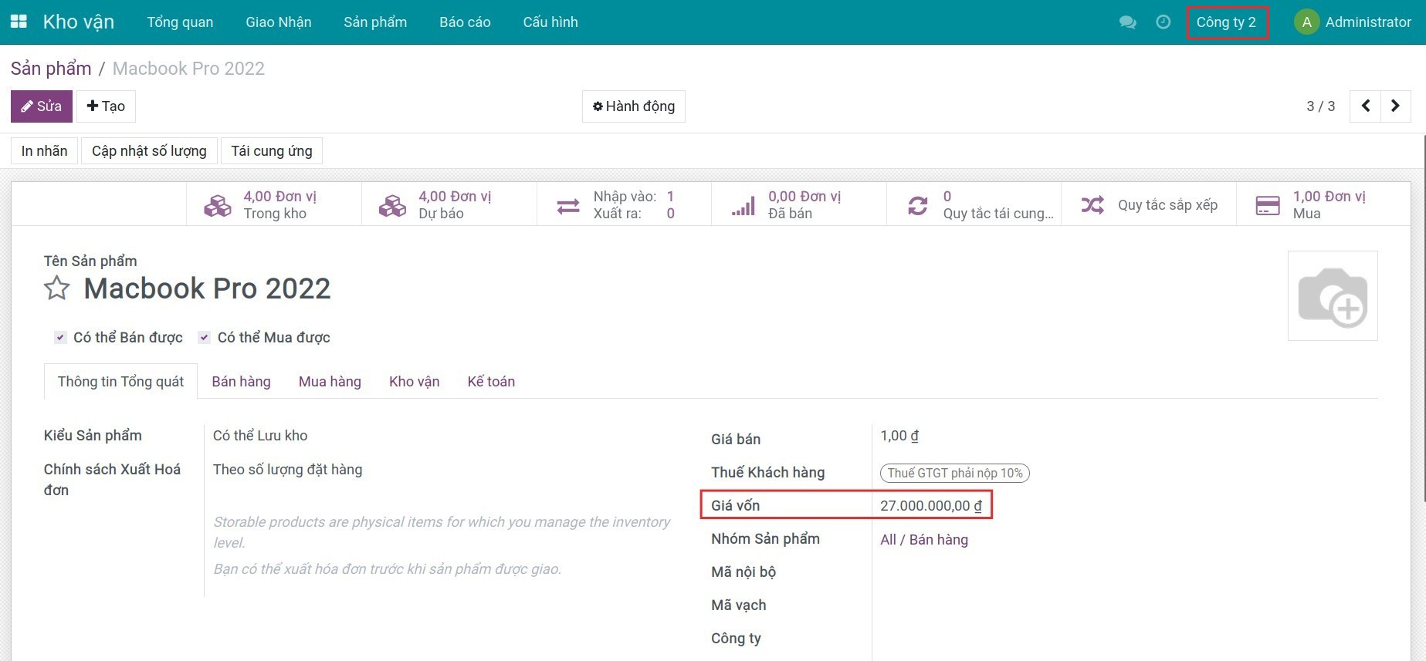Go to next record arrow
This screenshot has width=1426, height=661.
click(x=1395, y=106)
